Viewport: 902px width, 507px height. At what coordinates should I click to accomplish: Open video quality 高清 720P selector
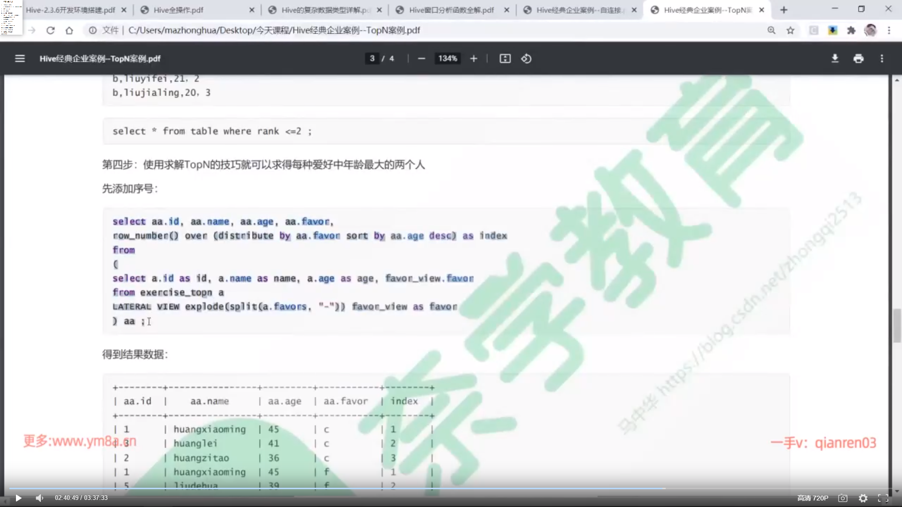point(813,498)
